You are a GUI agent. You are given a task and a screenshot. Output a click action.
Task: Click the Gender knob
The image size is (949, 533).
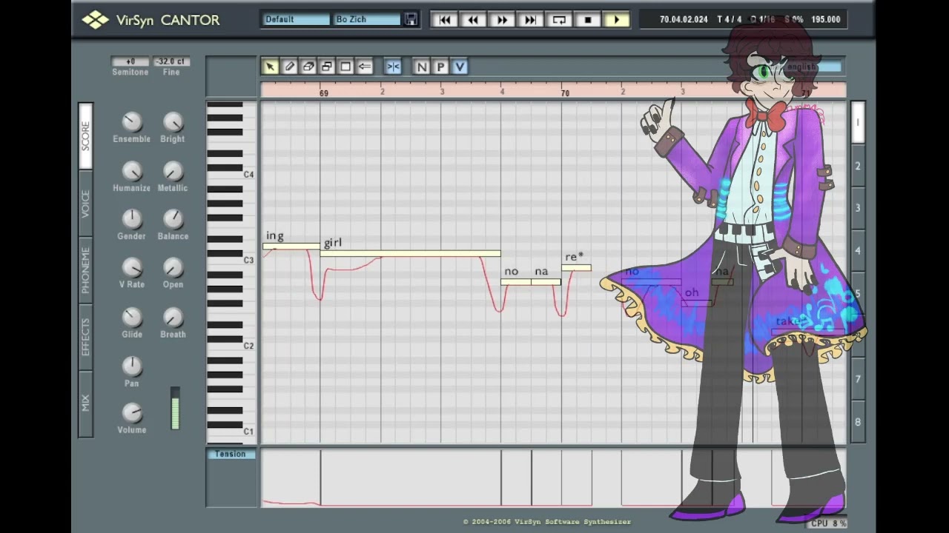(131, 219)
